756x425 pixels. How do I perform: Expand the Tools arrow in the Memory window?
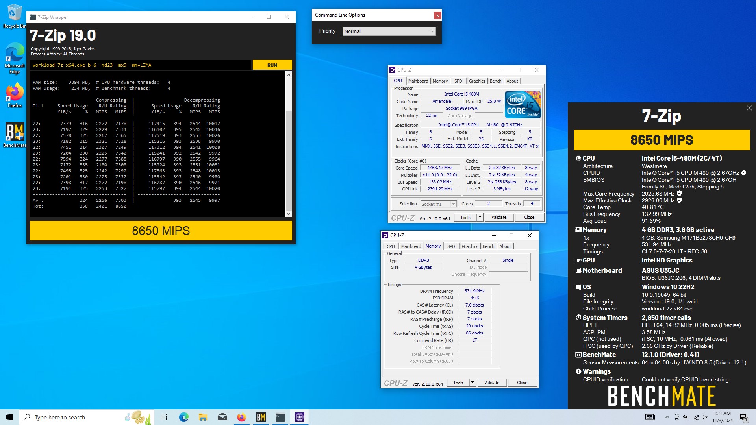[x=472, y=382]
